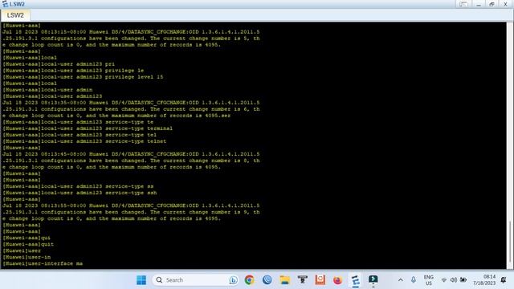Open File Explorer from taskbar
The image size is (514, 289).
(x=284, y=280)
